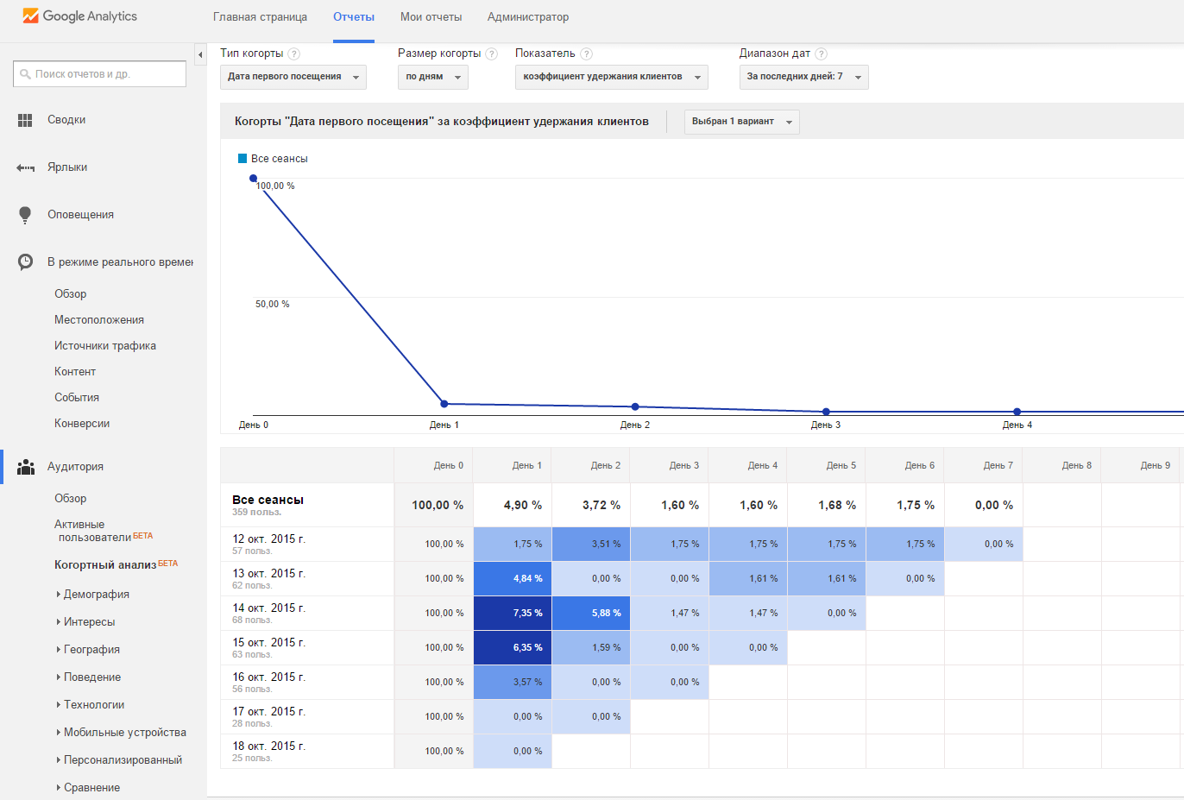Click the Все сеансы blue legend swatch
This screenshot has height=800, width=1184.
click(242, 159)
